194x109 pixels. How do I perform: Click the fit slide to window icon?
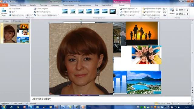tap(192, 103)
